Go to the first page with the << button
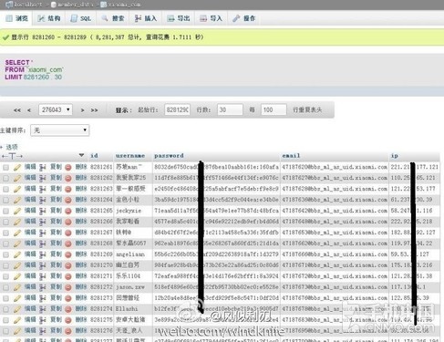This screenshot has height=342, width=444. point(17,110)
